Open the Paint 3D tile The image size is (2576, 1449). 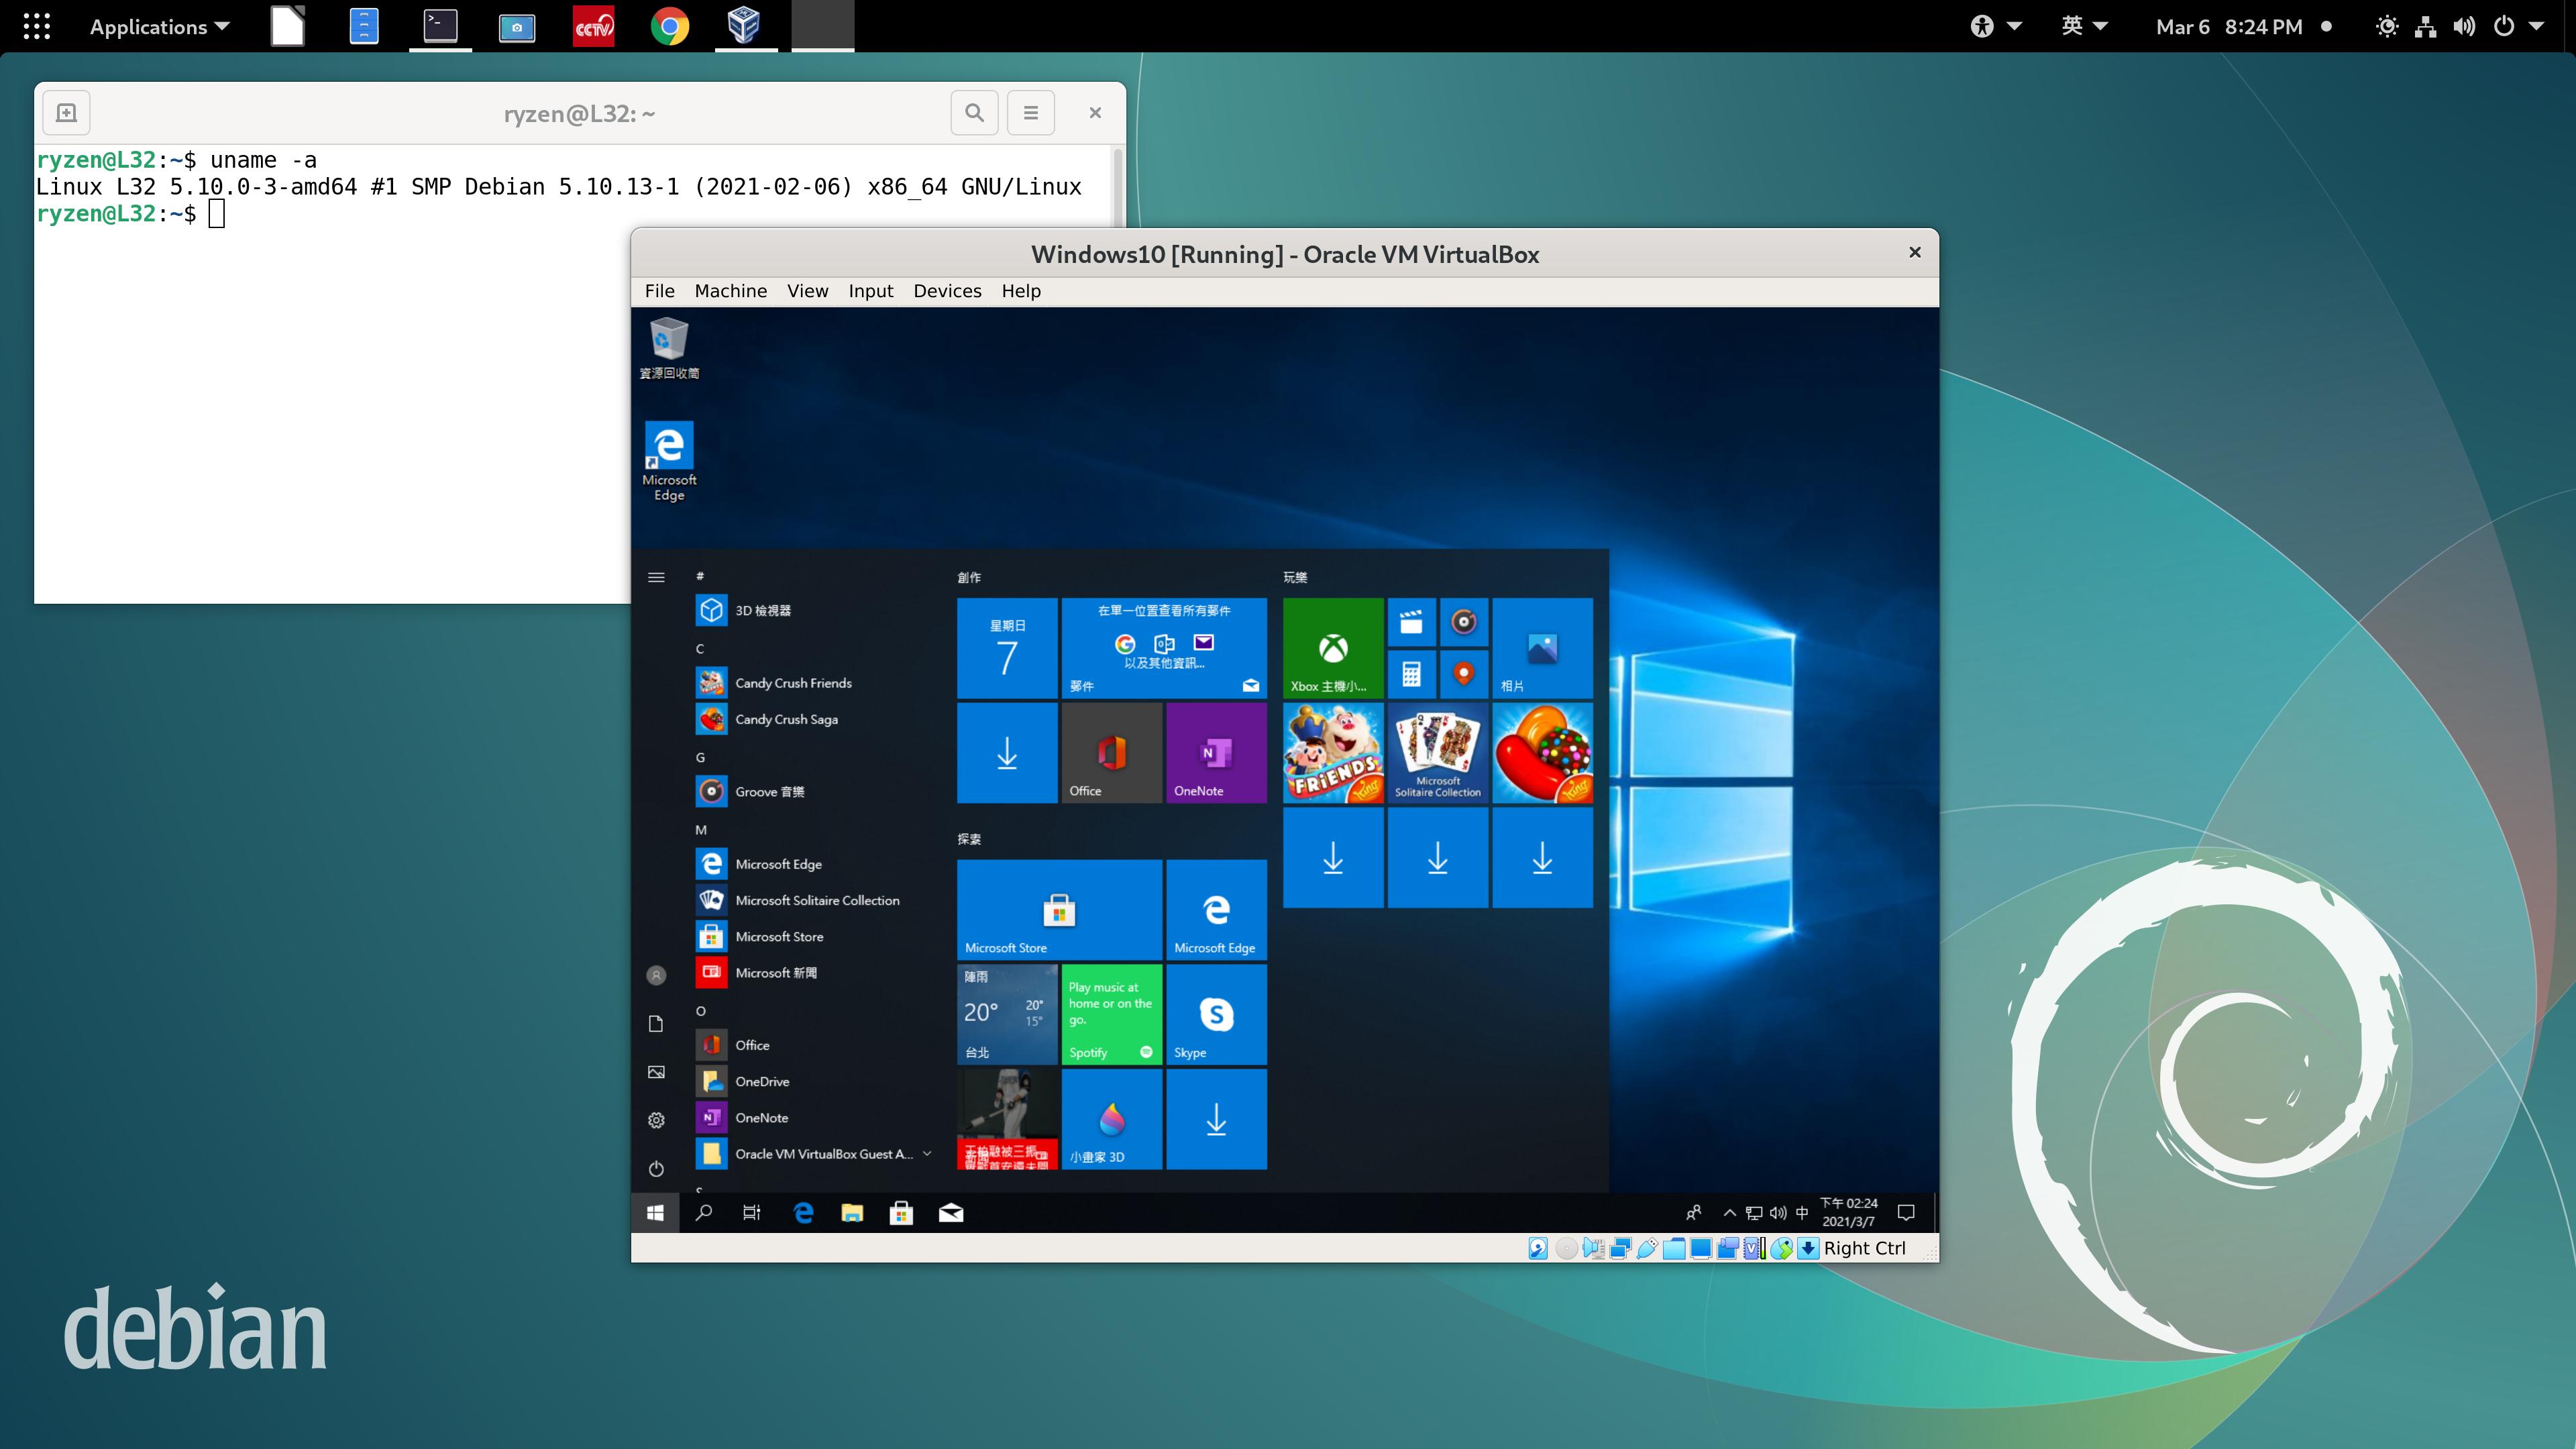[x=1111, y=1119]
